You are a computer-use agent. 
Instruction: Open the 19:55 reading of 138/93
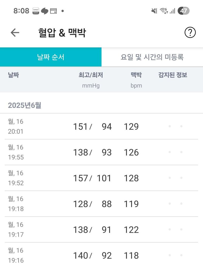pyautogui.click(x=101, y=152)
